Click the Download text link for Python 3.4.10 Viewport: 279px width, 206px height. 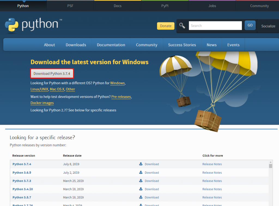tap(152, 189)
